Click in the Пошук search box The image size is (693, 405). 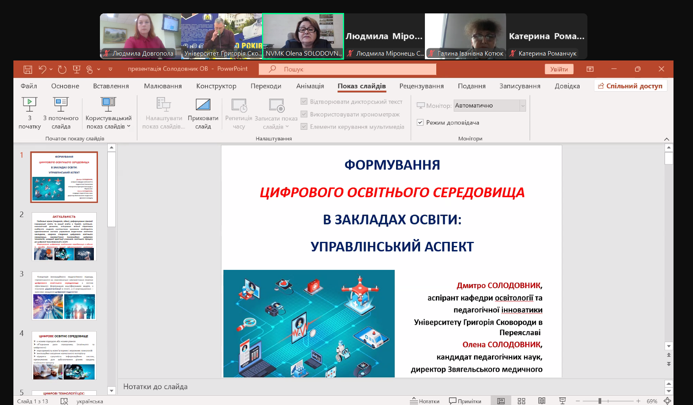coord(347,69)
